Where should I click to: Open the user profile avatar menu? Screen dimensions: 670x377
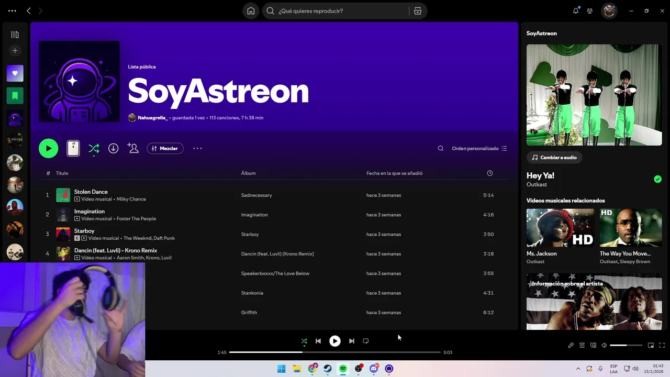609,11
